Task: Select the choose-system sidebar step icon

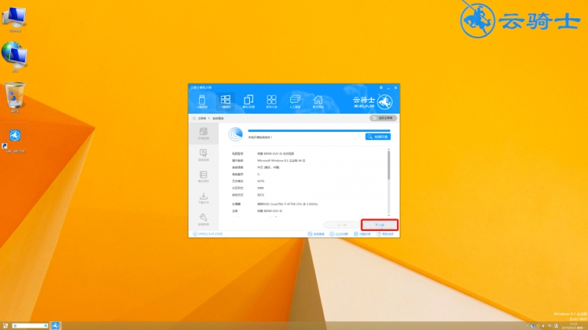Action: pos(204,155)
